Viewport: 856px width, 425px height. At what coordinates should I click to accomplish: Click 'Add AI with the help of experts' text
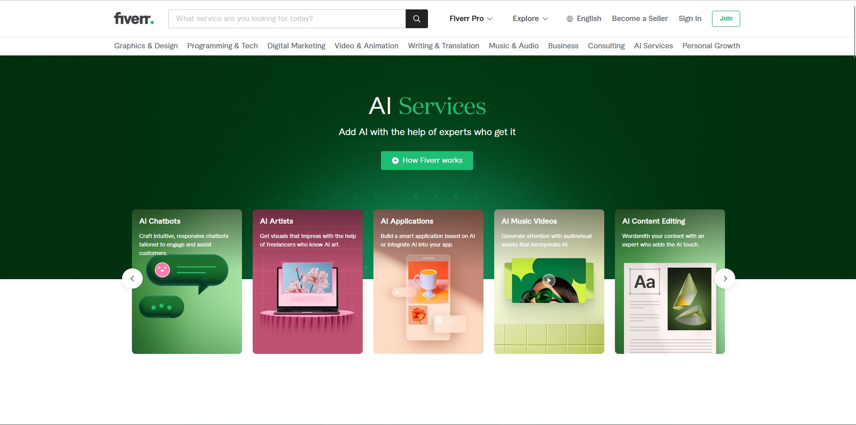coord(427,132)
